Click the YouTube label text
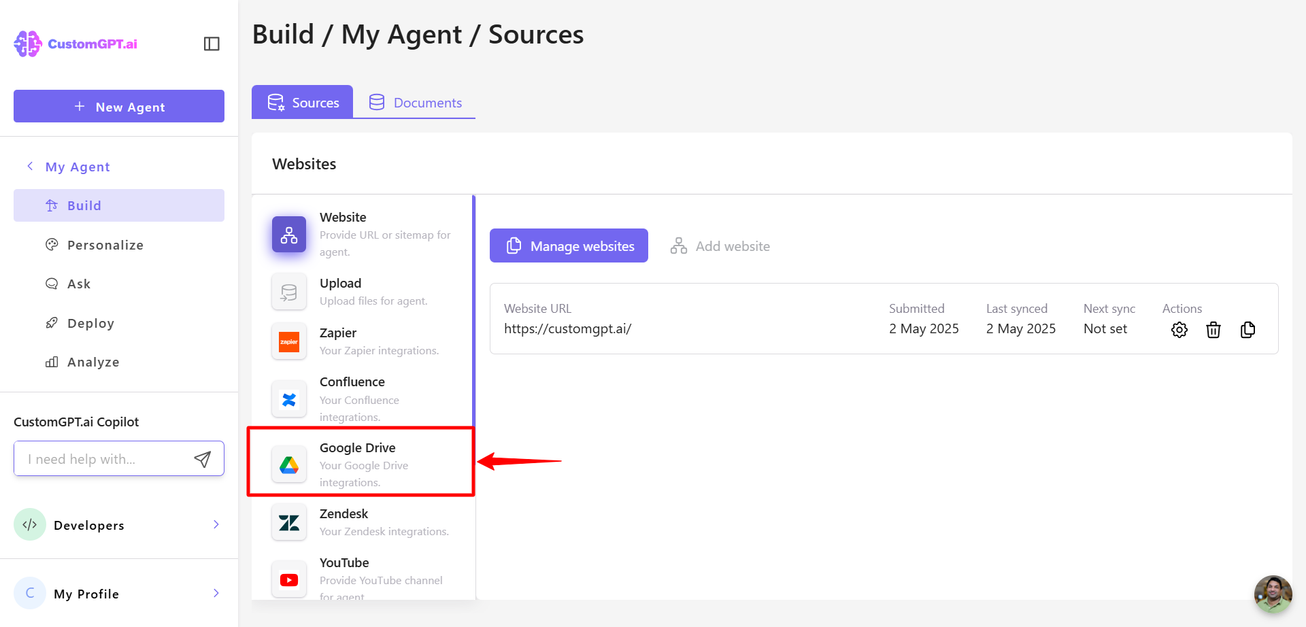1306x627 pixels. [344, 562]
